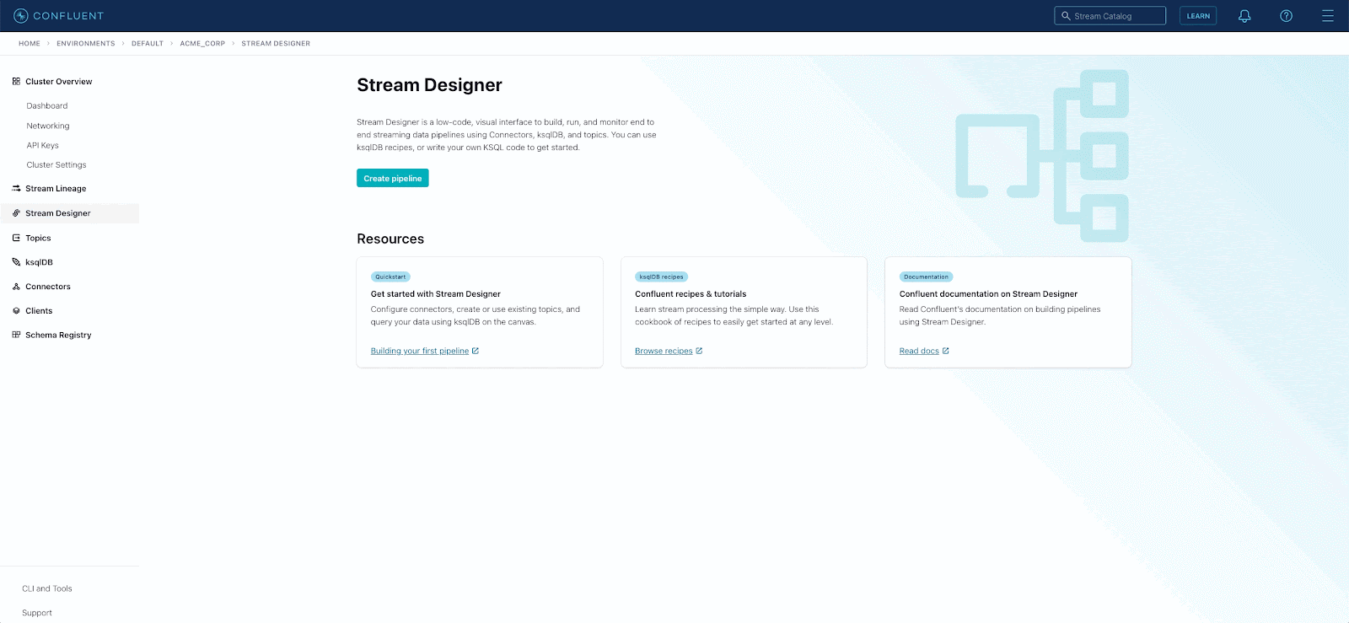Click external link icon beside Browse recipes
The height and width of the screenshot is (623, 1349).
[699, 351]
